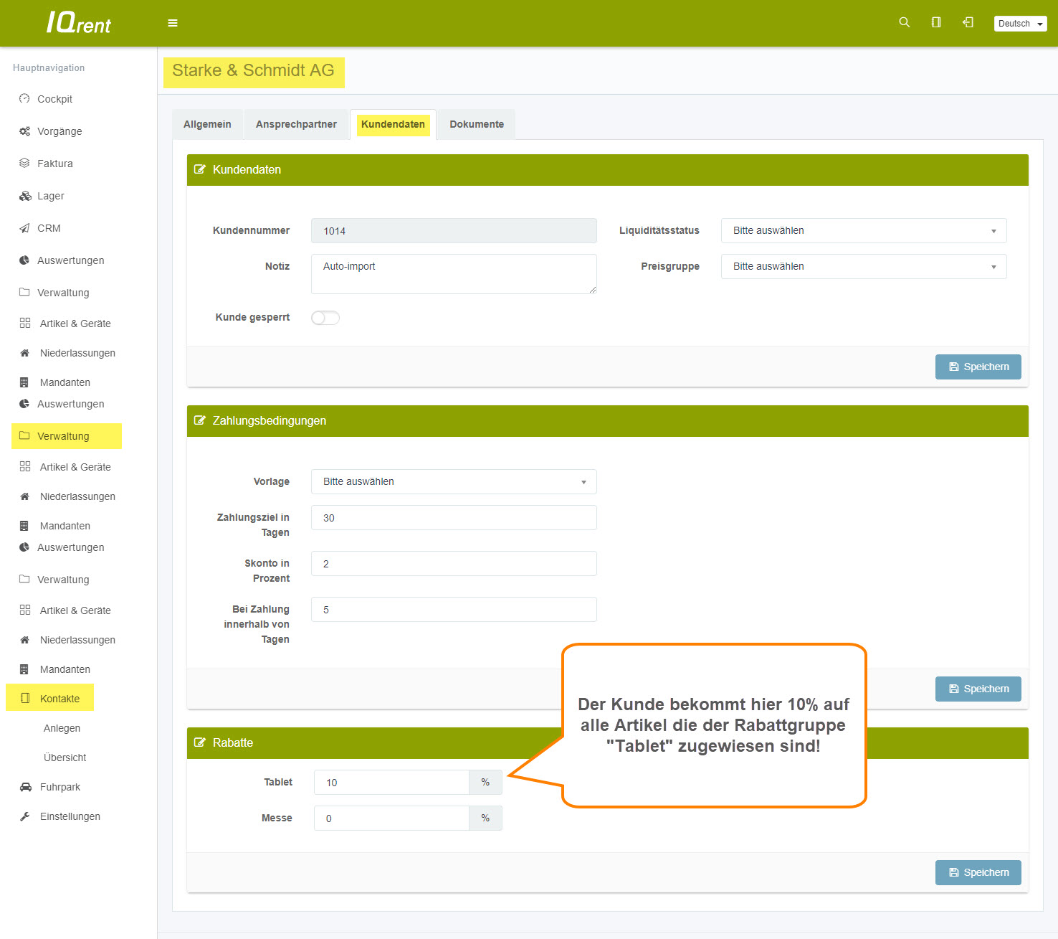The image size is (1058, 939).
Task: Switch to the Dokumente tab
Action: (x=476, y=124)
